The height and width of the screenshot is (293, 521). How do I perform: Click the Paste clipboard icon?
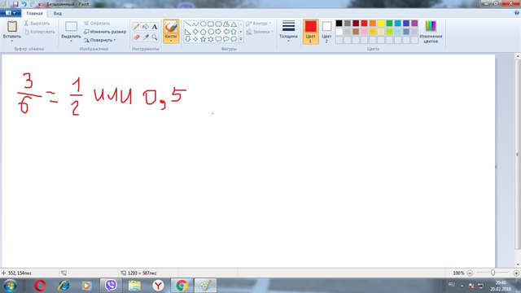[12, 27]
